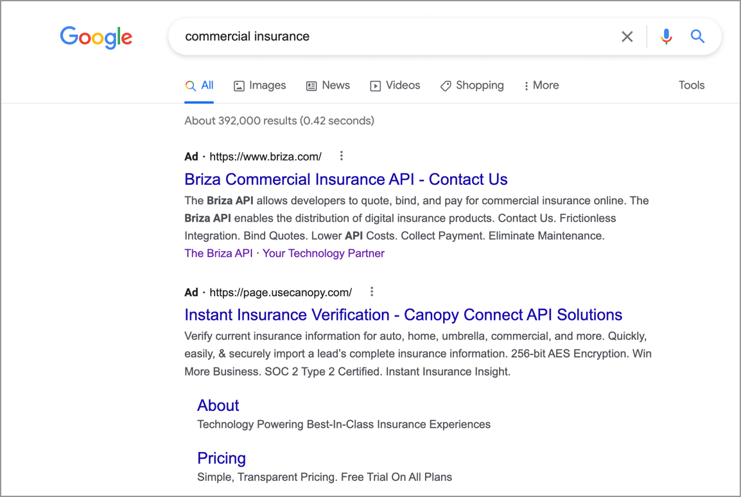This screenshot has height=497, width=741.
Task: Open the three-dot menu for Briza ad
Action: [341, 156]
